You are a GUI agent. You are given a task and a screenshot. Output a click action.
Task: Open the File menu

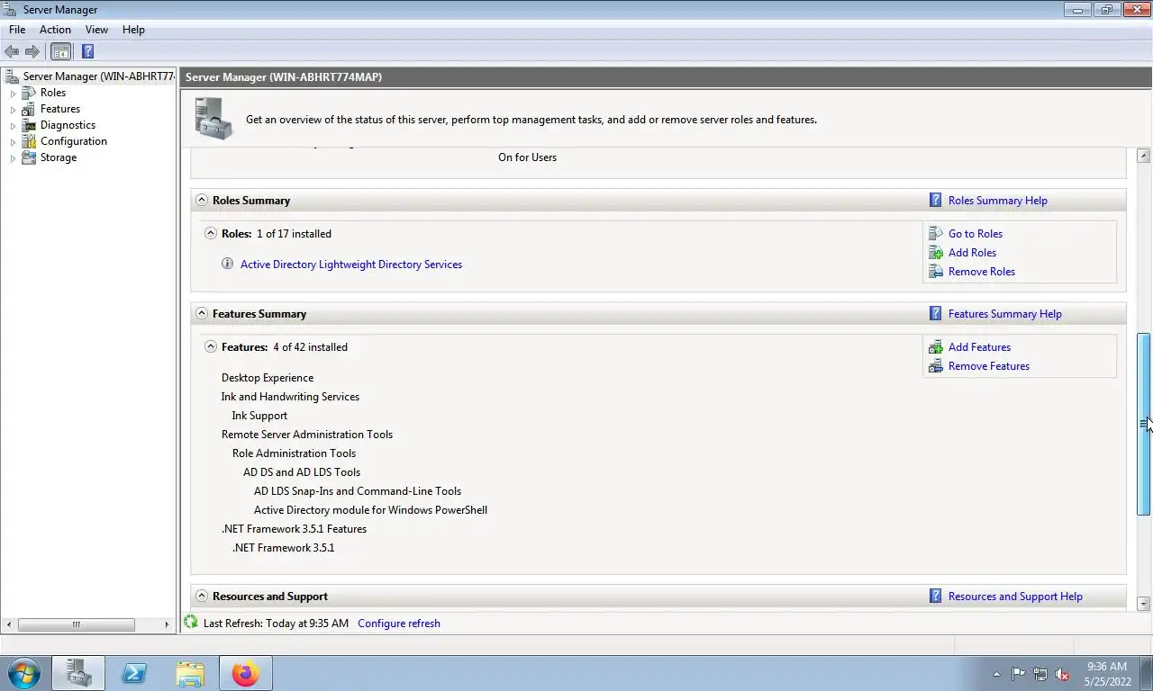click(x=17, y=30)
